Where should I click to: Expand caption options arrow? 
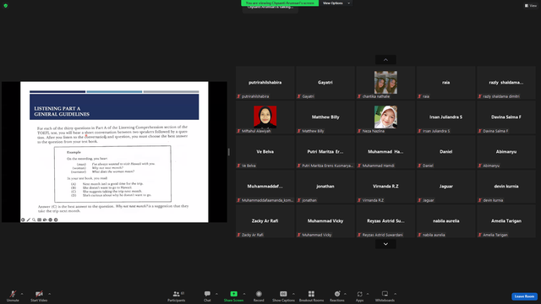(293, 294)
